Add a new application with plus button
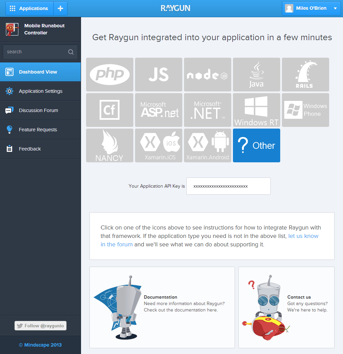343x354 pixels. pos(60,8)
